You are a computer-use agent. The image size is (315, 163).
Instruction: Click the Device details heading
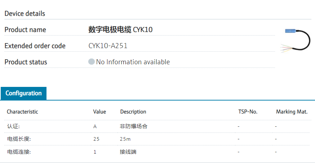pos(25,14)
